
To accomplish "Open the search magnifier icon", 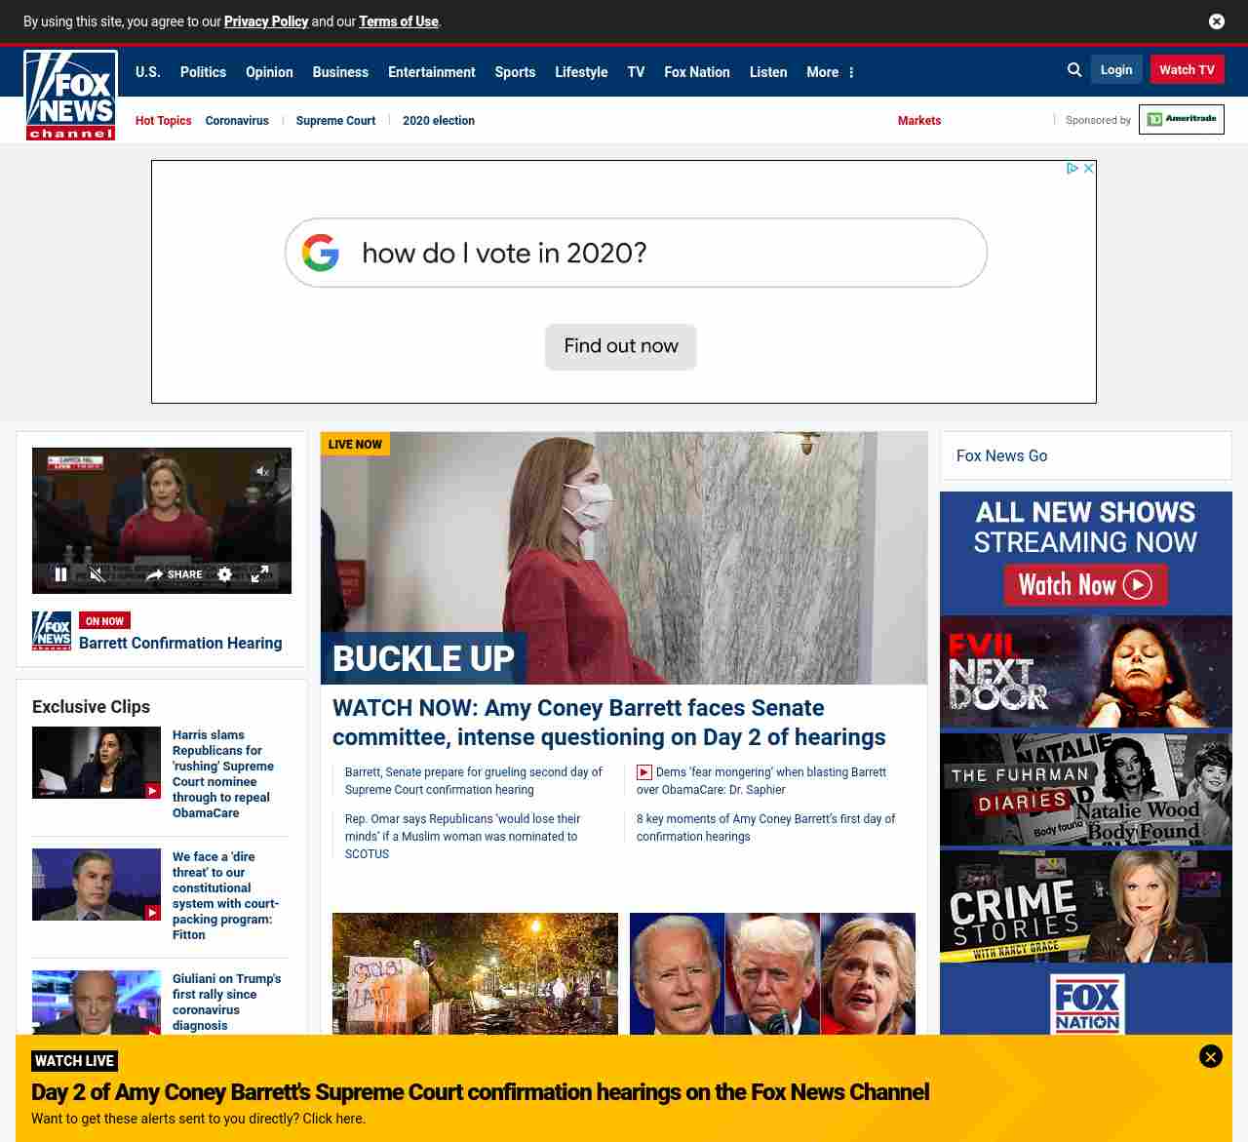I will [x=1074, y=70].
